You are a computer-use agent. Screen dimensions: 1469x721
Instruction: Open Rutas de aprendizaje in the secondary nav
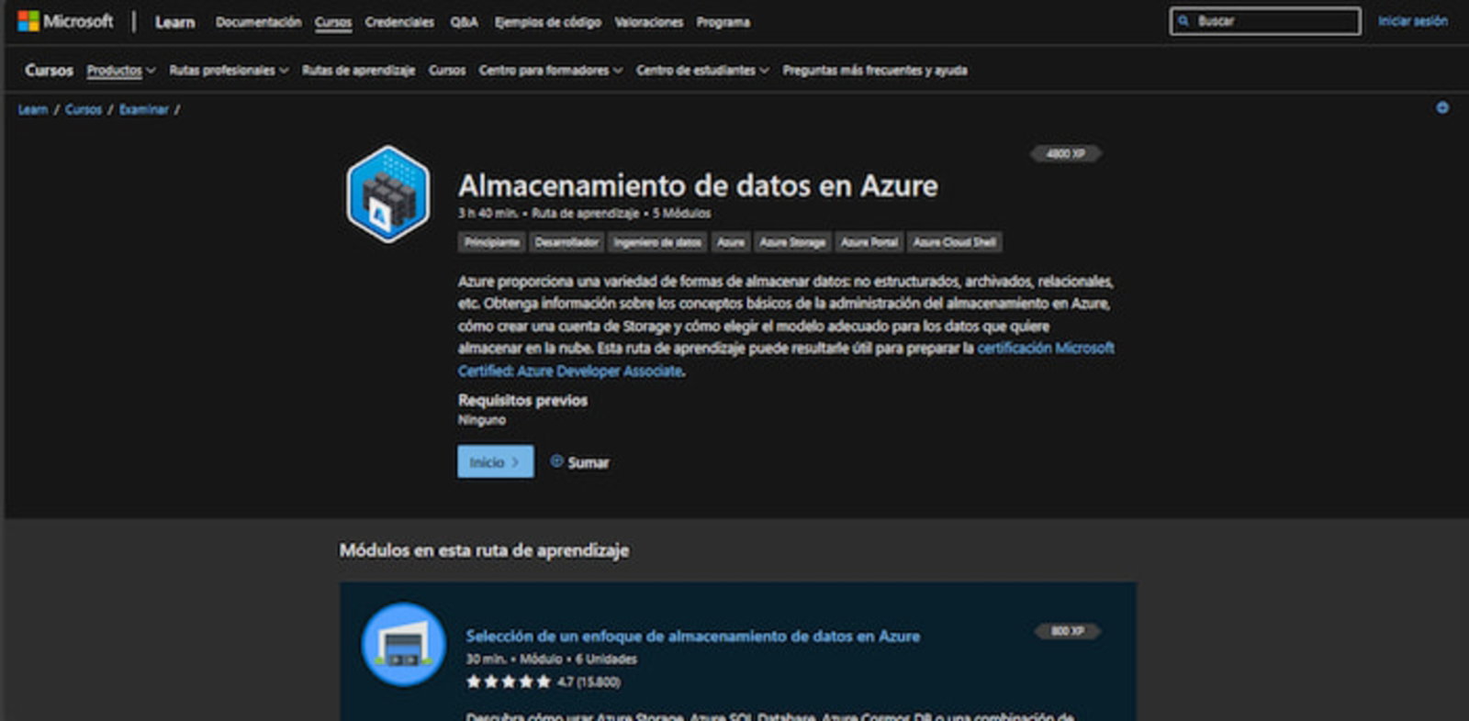point(358,70)
